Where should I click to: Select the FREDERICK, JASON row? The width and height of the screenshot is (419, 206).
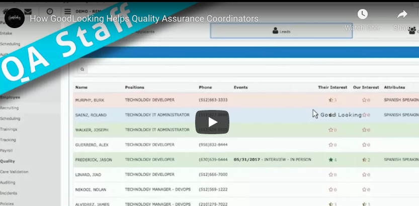point(246,160)
